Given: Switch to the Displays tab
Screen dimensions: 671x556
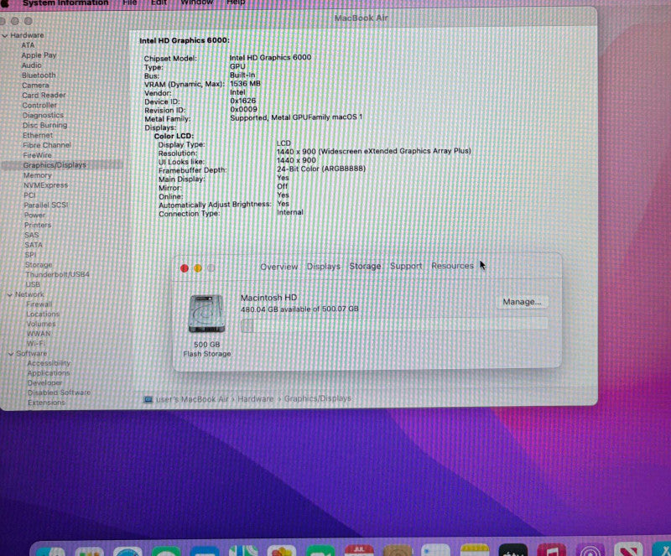Looking at the screenshot, I should [x=324, y=266].
